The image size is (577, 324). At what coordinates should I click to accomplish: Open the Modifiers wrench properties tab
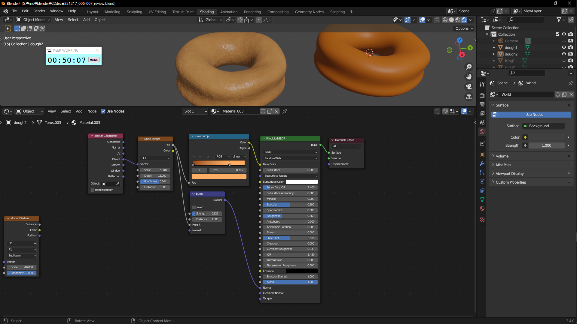coord(482,163)
